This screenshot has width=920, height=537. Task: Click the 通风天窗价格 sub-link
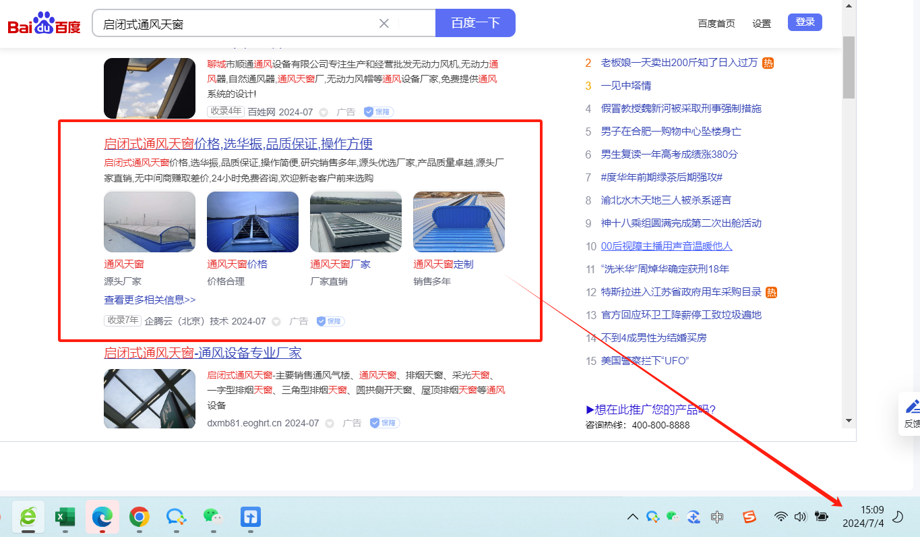pos(237,264)
